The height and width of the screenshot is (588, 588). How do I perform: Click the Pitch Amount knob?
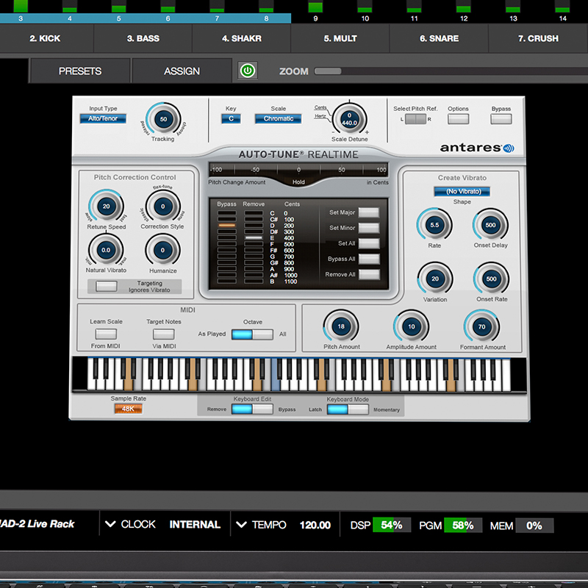pos(341,326)
